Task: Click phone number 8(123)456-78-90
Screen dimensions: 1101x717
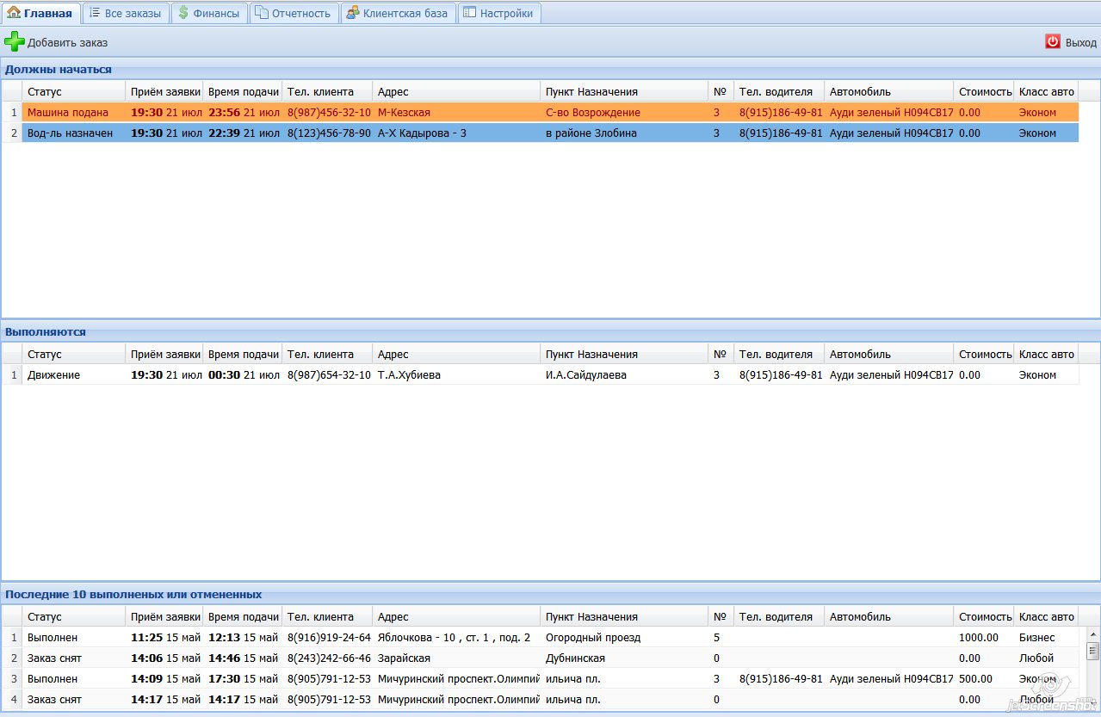Action: pyautogui.click(x=329, y=133)
